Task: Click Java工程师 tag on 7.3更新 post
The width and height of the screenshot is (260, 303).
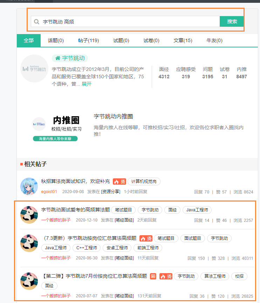Action: (56, 248)
